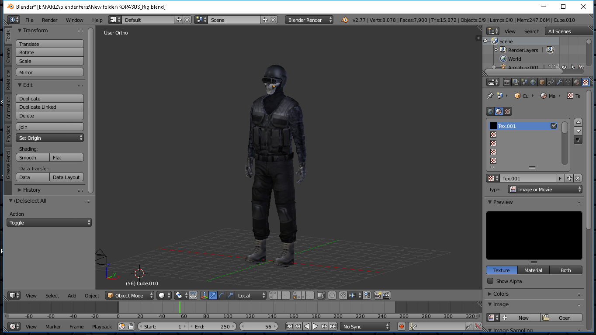Enable Show Alpha in the Preview panel

click(x=490, y=281)
